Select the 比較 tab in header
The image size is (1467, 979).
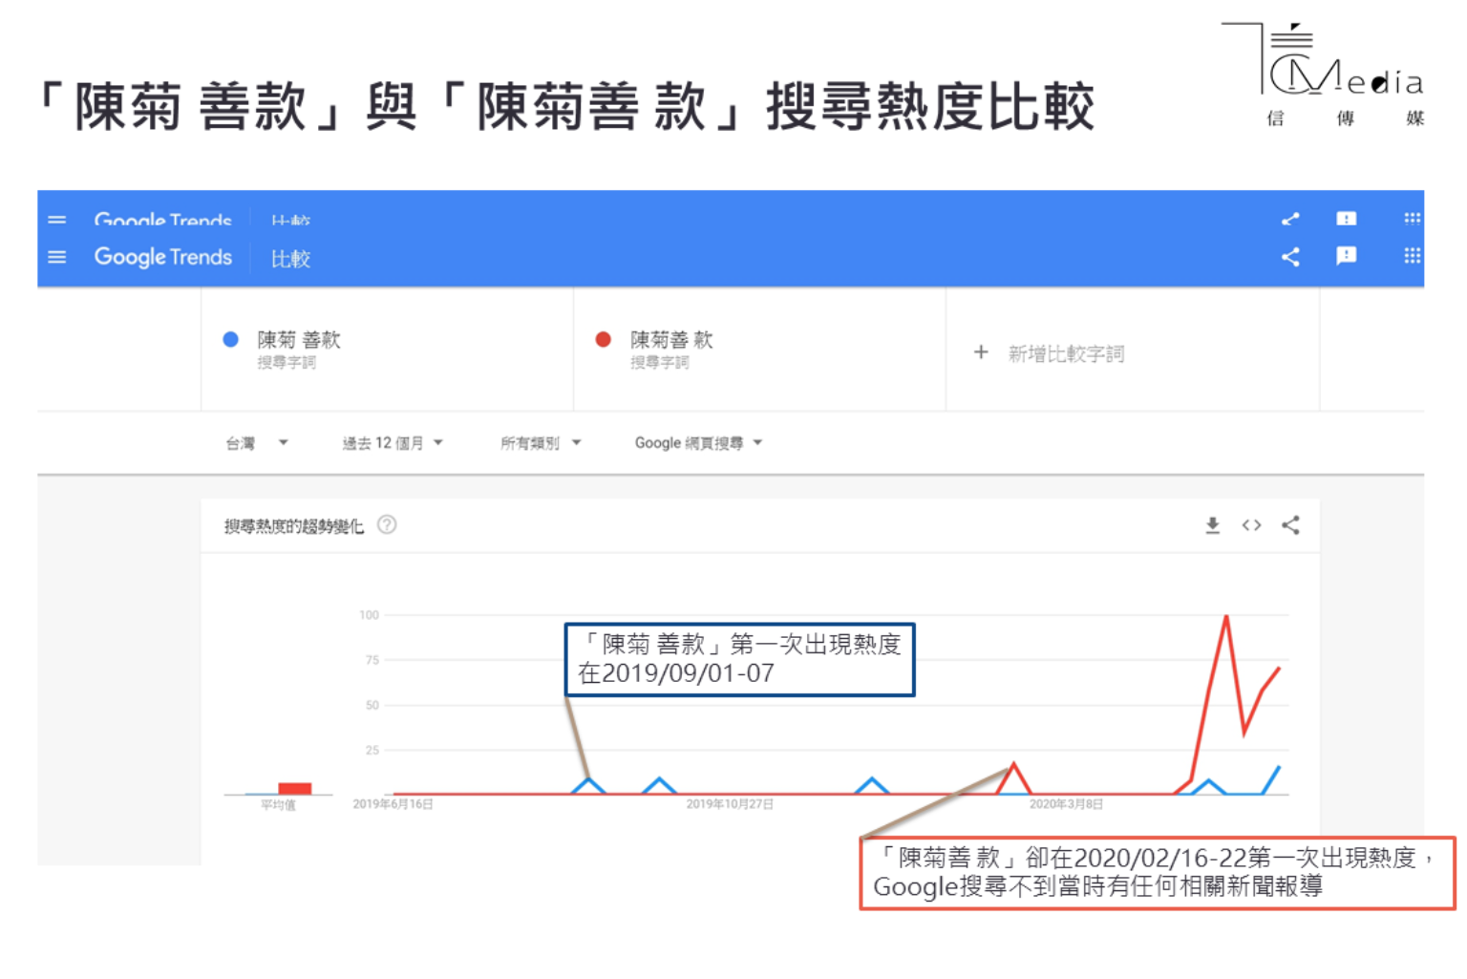click(290, 259)
